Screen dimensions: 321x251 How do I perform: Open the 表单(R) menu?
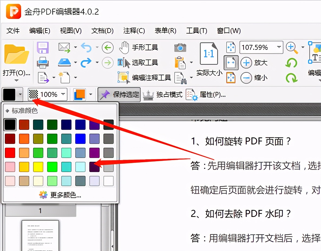[165, 31]
